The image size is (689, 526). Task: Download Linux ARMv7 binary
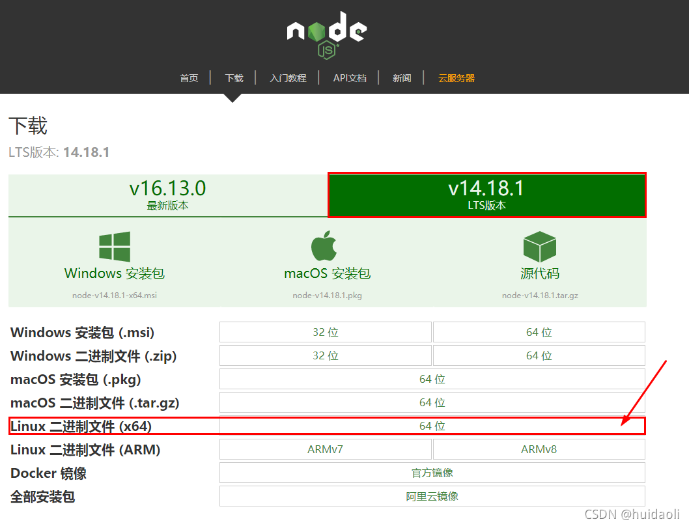[x=326, y=449]
